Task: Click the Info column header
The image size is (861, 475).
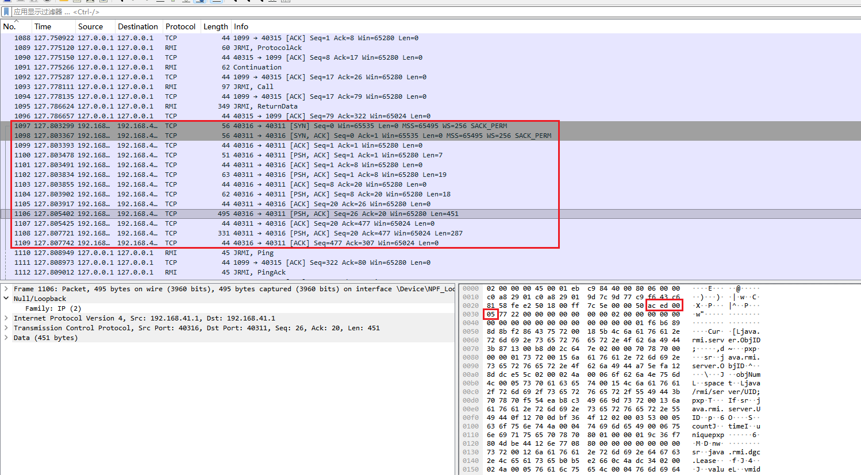Action: [241, 26]
